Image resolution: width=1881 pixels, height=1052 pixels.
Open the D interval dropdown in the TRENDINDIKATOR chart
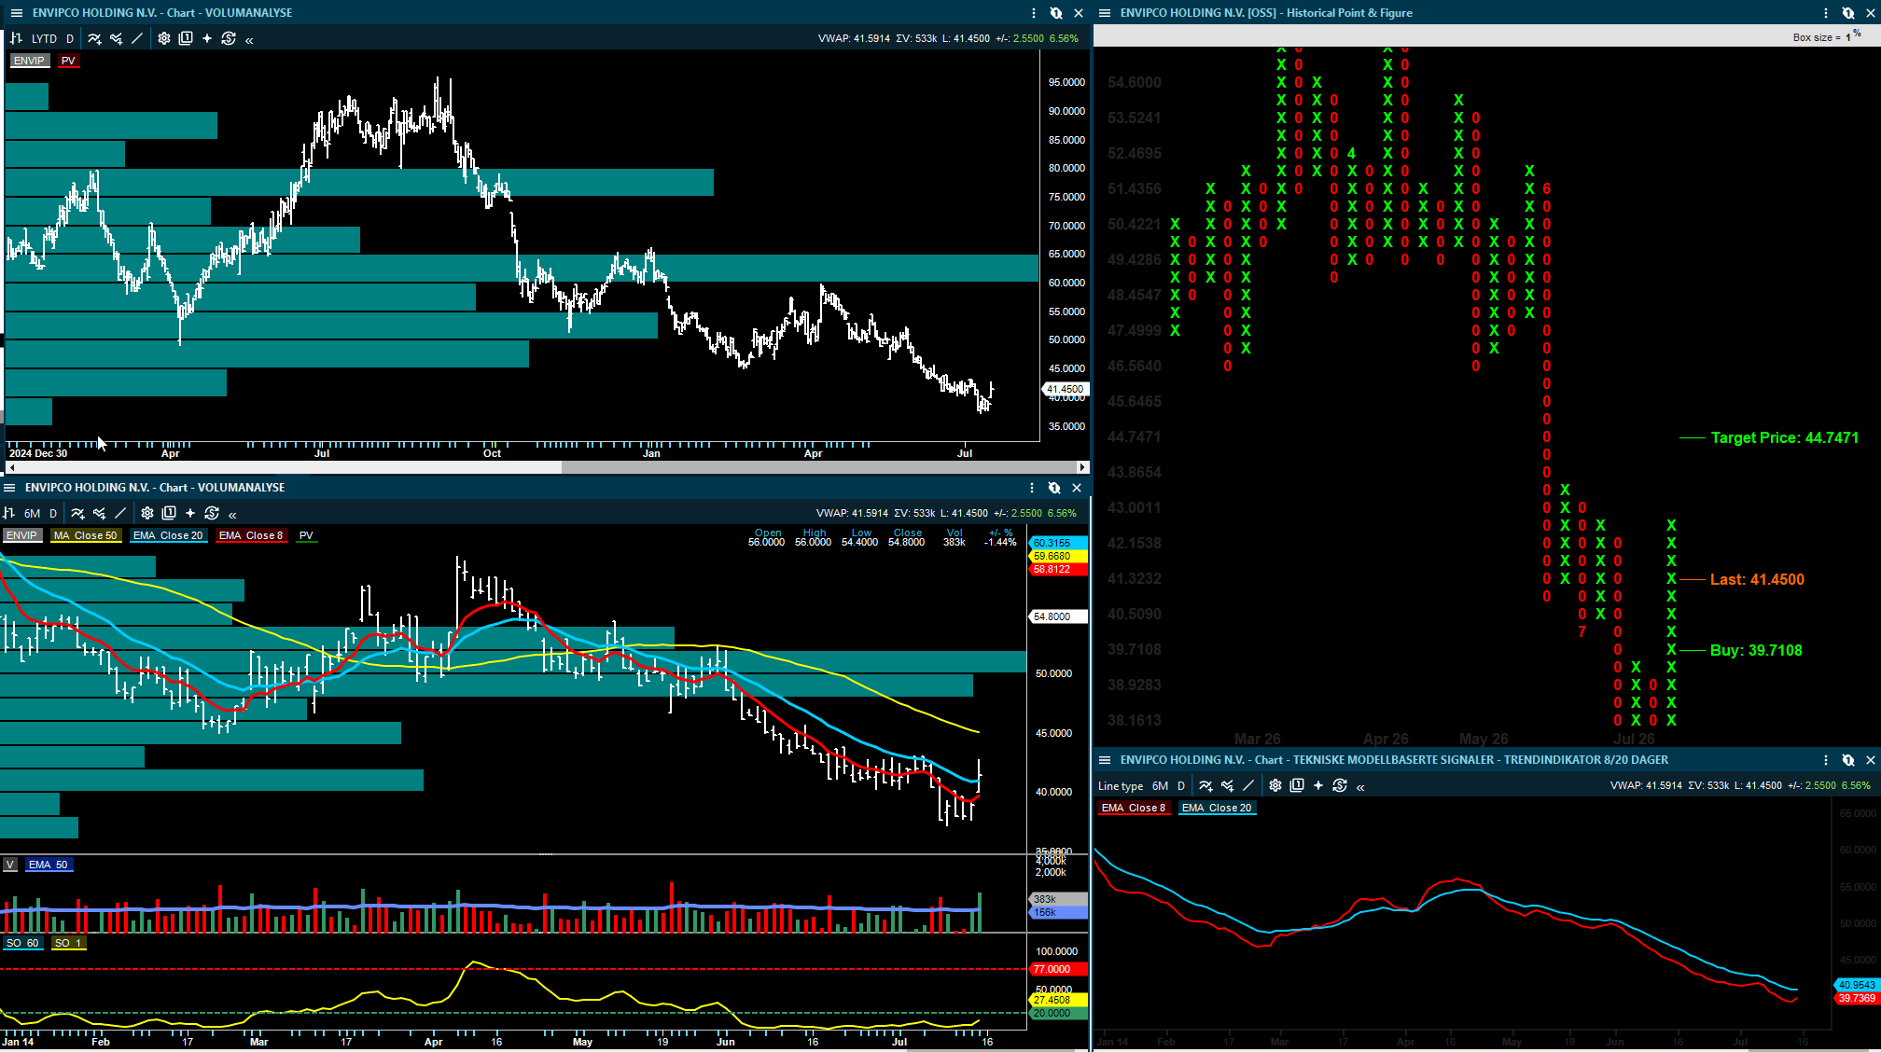point(1181,786)
